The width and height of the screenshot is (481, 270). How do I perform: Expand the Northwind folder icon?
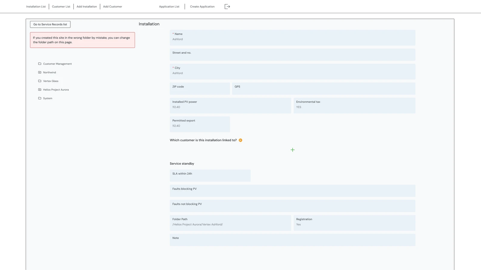pos(40,72)
